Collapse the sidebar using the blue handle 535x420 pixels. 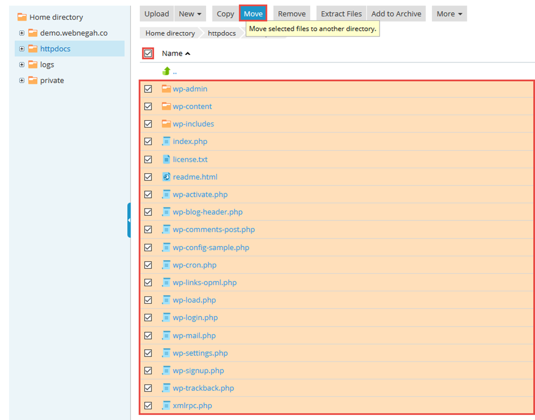point(129,220)
